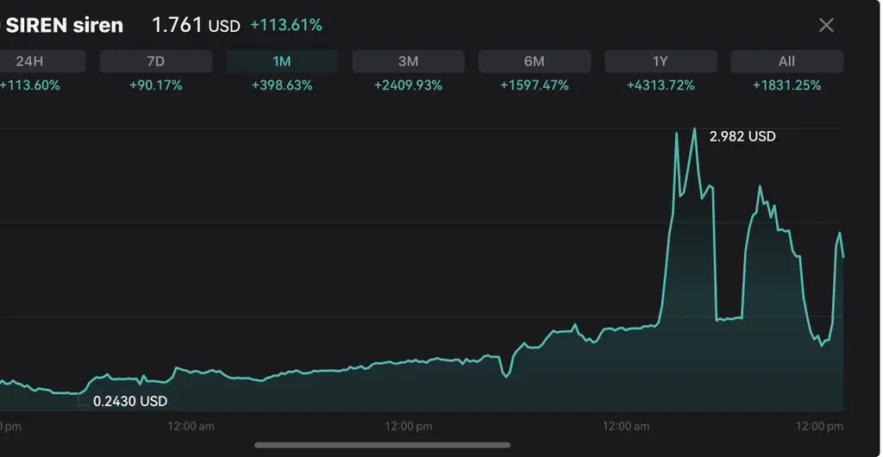
Task: Click the +398.63% change under 1M
Action: click(x=282, y=85)
